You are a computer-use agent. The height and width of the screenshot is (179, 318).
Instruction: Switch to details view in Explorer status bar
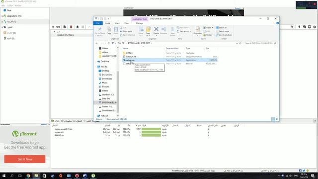[x=273, y=119]
